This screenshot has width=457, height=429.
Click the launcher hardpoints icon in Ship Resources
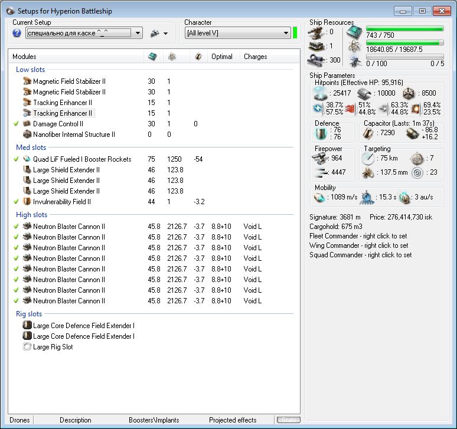(316, 46)
